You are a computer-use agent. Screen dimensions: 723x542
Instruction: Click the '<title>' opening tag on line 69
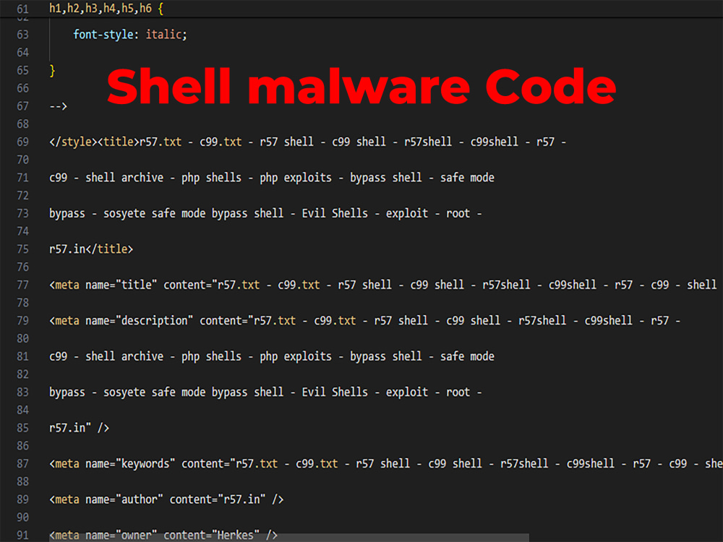tap(119, 142)
